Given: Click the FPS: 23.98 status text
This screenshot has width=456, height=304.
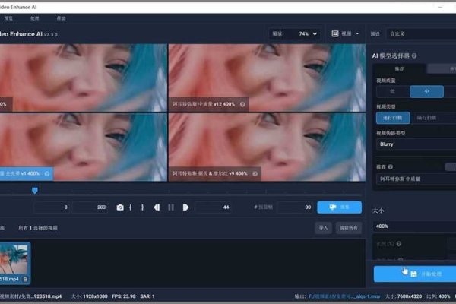Looking at the screenshot, I should click(x=124, y=296).
